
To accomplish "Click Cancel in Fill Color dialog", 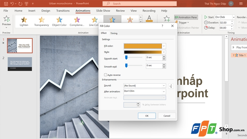I will tap(167, 116).
